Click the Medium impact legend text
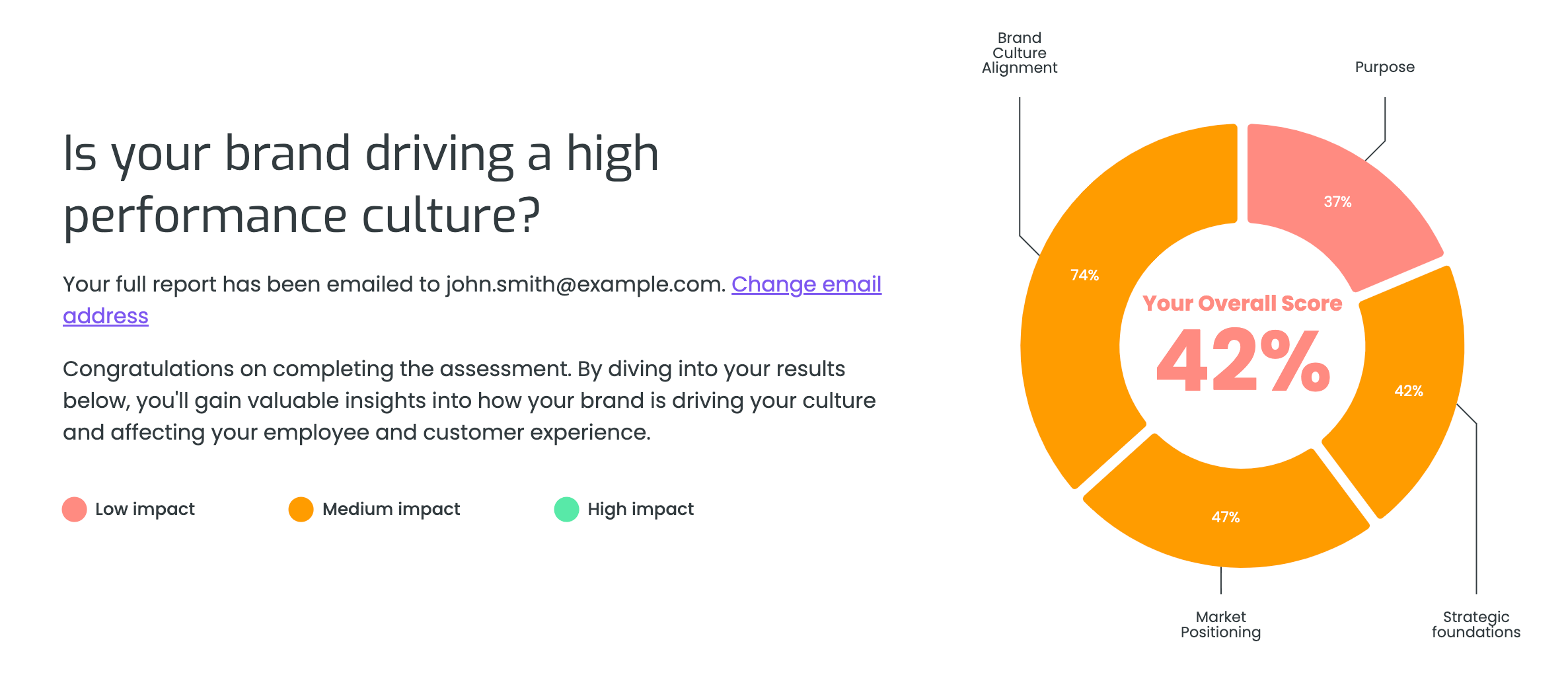Image resolution: width=1566 pixels, height=673 pixels. pyautogui.click(x=391, y=509)
